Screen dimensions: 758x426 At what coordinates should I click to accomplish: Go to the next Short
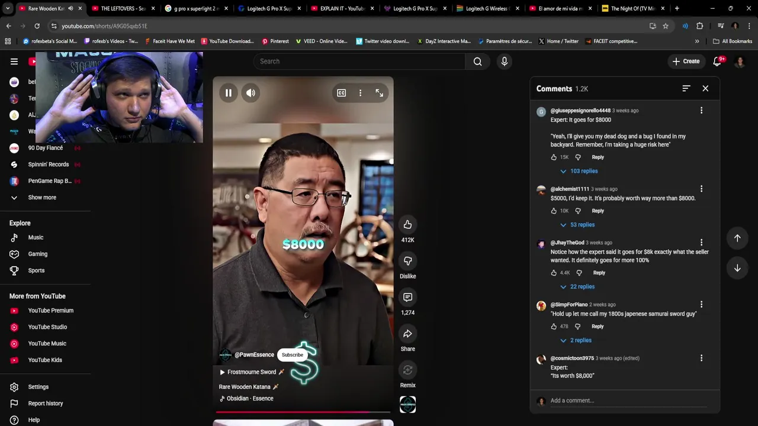pyautogui.click(x=737, y=268)
